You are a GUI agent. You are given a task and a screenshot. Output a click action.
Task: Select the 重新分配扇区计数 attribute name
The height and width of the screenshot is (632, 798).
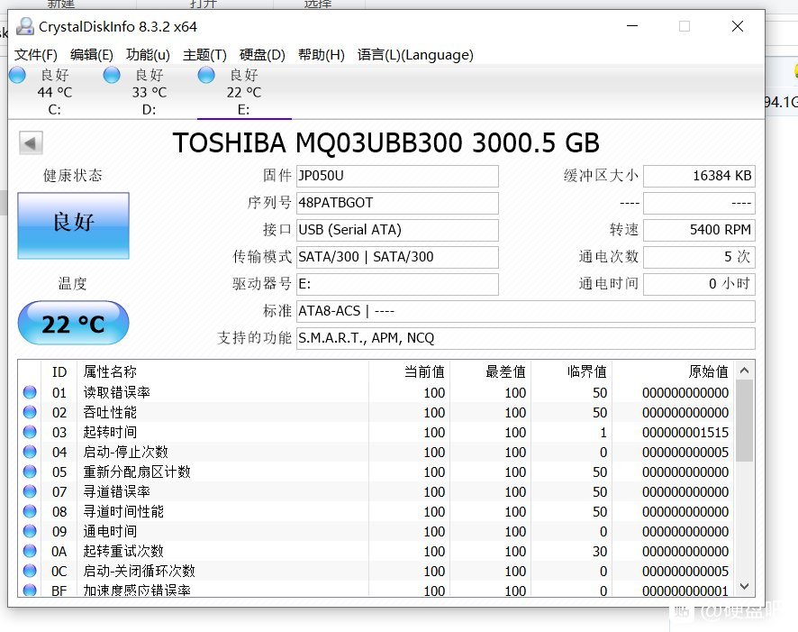[137, 472]
